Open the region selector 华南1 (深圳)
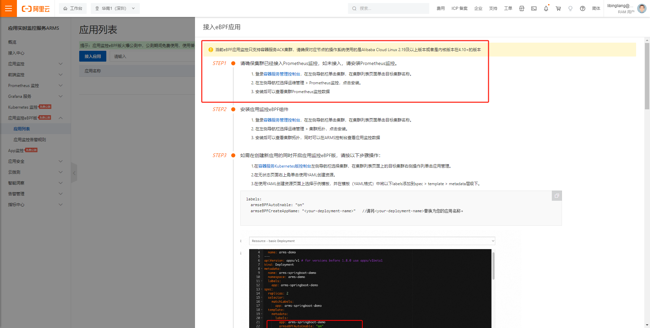The image size is (650, 328). point(115,8)
